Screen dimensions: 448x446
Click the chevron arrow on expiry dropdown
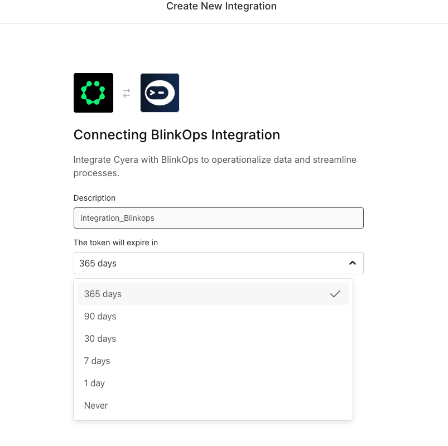coord(353,263)
